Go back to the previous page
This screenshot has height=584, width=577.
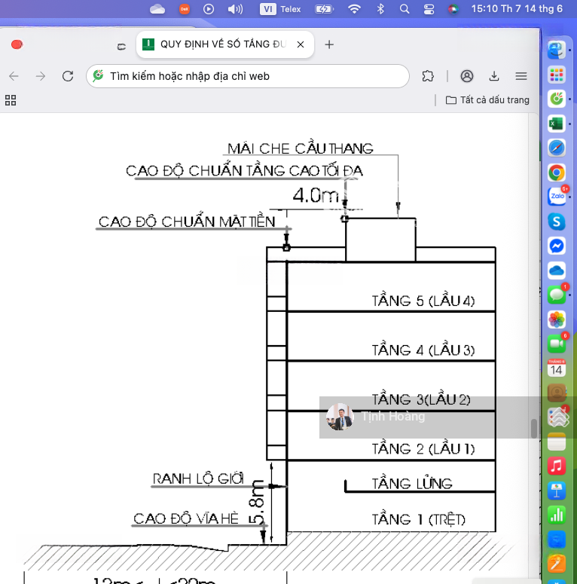point(14,76)
